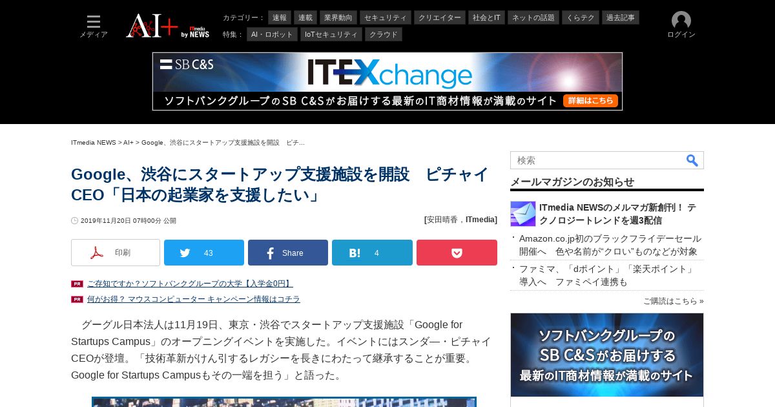Click the 印刷 PDF print button
Image resolution: width=775 pixels, height=407 pixels.
[116, 253]
